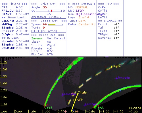Select the green Left lane label
Image resolution: width=142 pixels, height=113 pixels.
pos(48,108)
